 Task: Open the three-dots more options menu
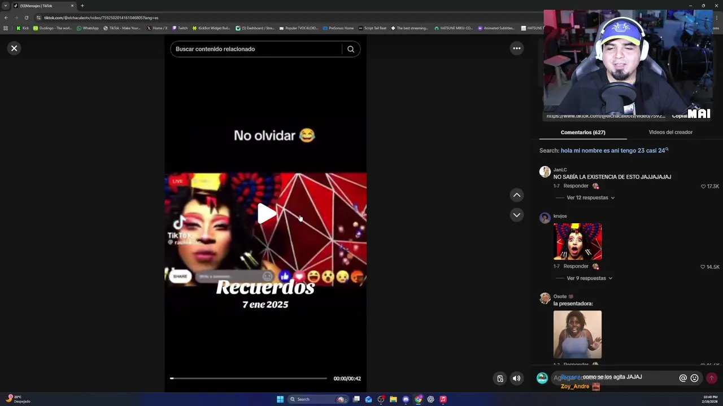pyautogui.click(x=516, y=48)
